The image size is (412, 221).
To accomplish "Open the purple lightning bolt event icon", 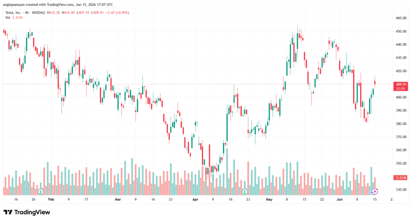I will (x=374, y=191).
